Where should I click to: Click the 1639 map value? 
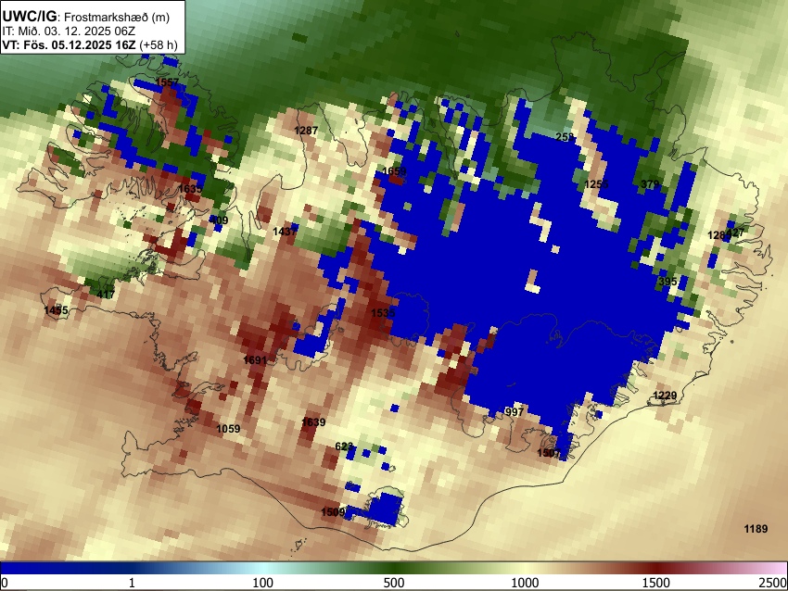pos(313,422)
